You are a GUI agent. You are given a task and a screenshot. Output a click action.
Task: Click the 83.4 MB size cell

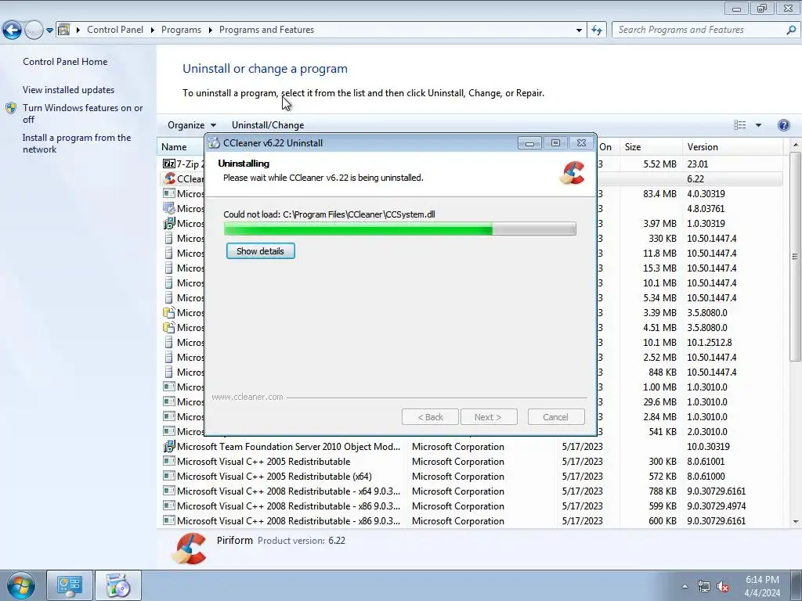659,194
